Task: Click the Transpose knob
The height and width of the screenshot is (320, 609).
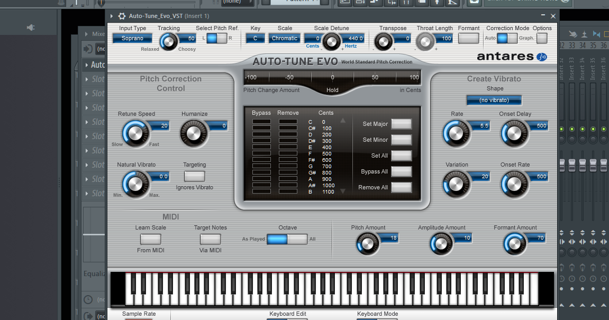Action: point(384,41)
